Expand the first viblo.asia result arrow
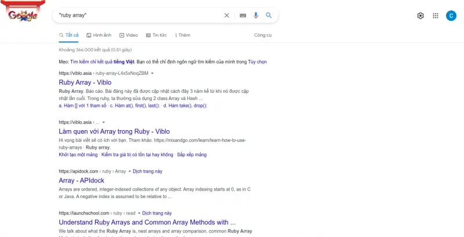 153,74
